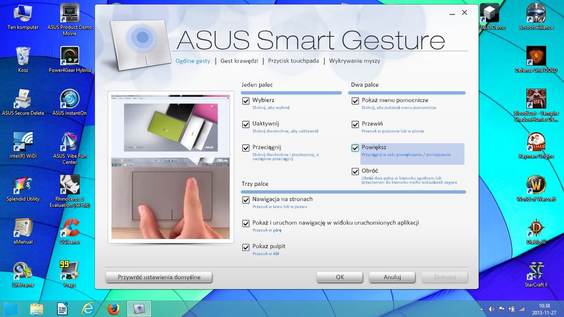
Task: Launch Fraps desktop shortcut
Action: tap(70, 274)
